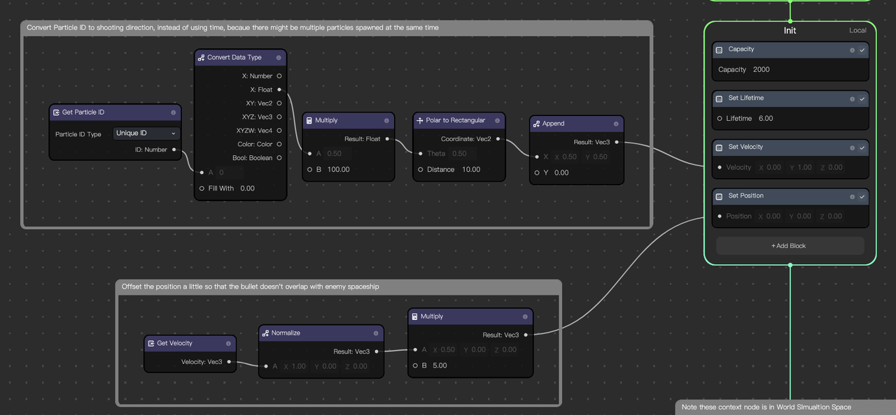Click the Capacity block icon
Screen dimensions: 896x415
(x=719, y=50)
